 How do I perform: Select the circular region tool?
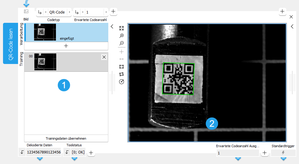coord(122,82)
